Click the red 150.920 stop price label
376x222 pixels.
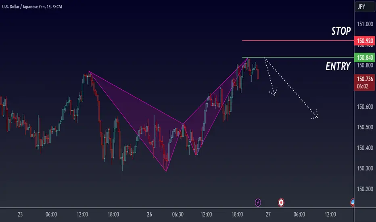click(365, 41)
